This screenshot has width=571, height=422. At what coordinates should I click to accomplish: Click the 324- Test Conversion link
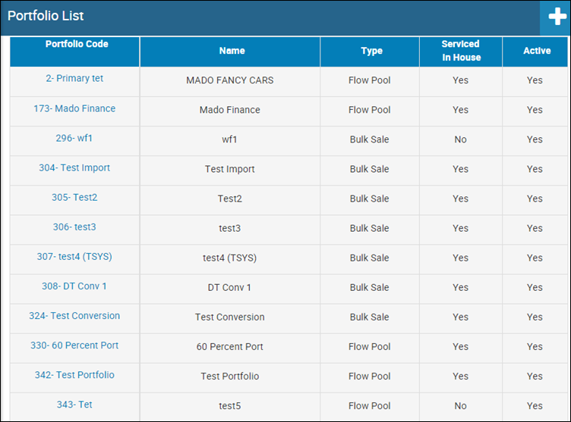coord(74,316)
